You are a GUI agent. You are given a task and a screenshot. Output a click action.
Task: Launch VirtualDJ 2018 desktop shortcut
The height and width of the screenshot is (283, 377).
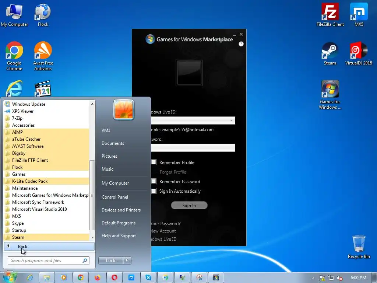[359, 54]
